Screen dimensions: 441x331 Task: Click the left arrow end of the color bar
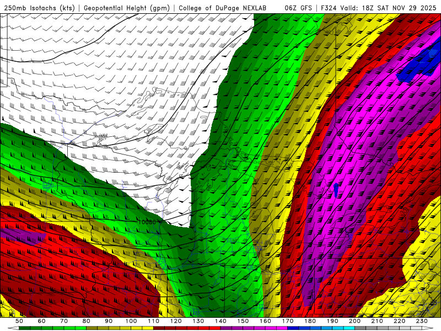point(13,328)
